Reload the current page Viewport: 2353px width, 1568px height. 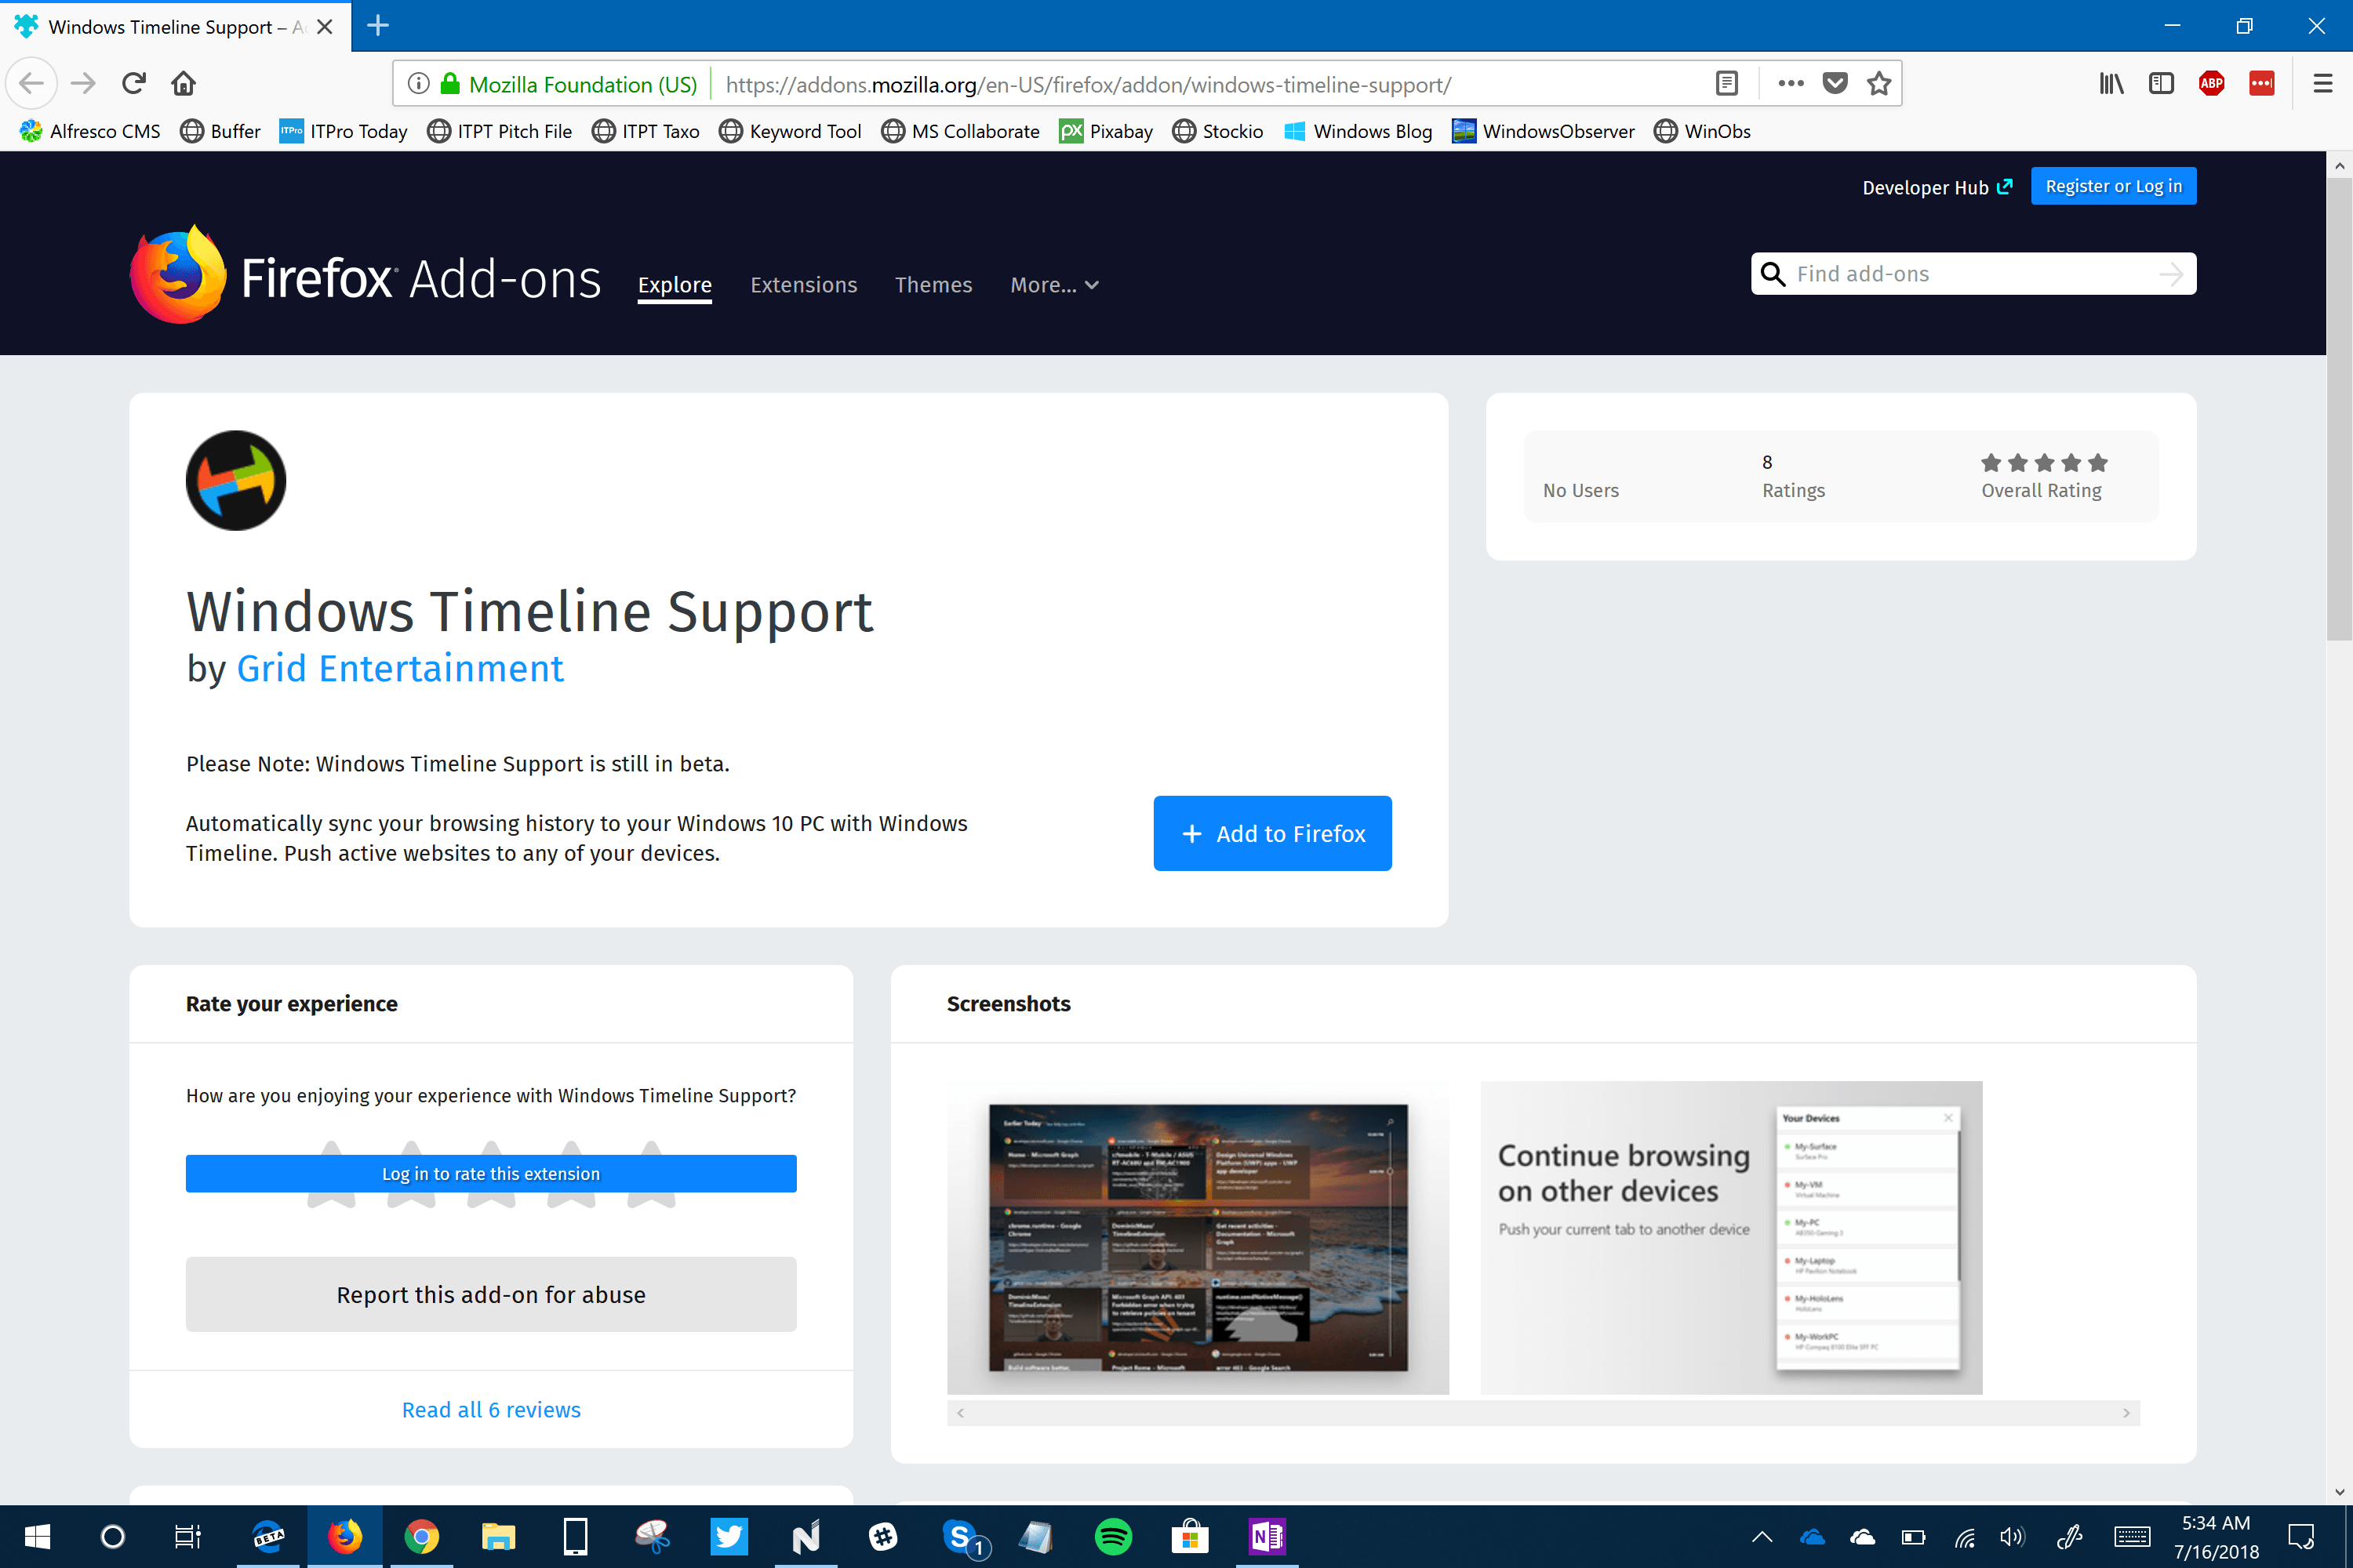coord(134,84)
